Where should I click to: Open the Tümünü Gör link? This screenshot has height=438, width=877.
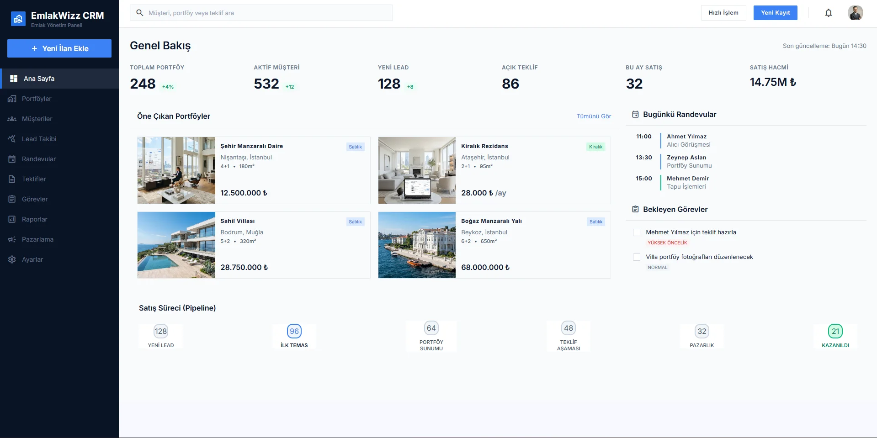click(594, 116)
